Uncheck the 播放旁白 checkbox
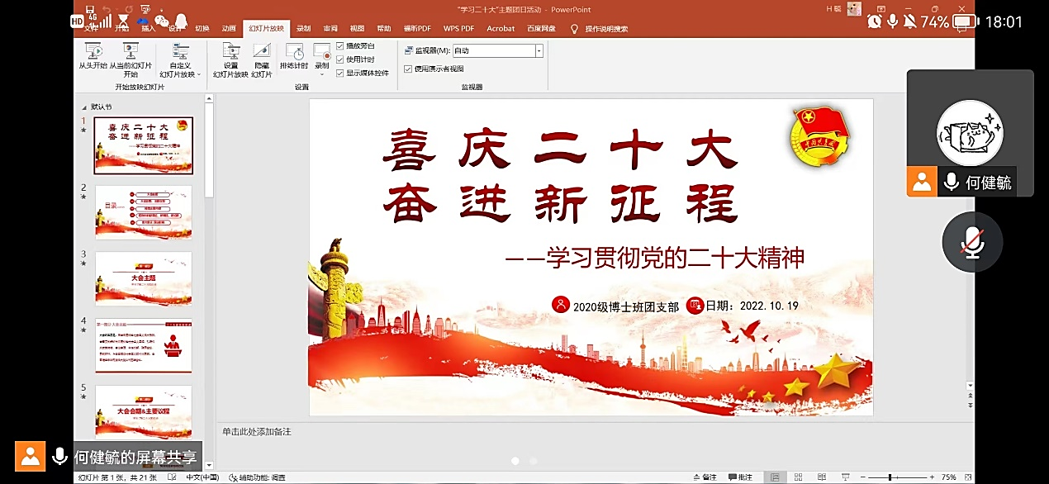Image resolution: width=1049 pixels, height=484 pixels. (x=340, y=46)
